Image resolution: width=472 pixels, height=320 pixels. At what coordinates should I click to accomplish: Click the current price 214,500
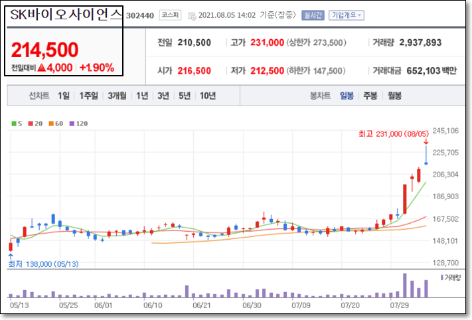coord(44,50)
